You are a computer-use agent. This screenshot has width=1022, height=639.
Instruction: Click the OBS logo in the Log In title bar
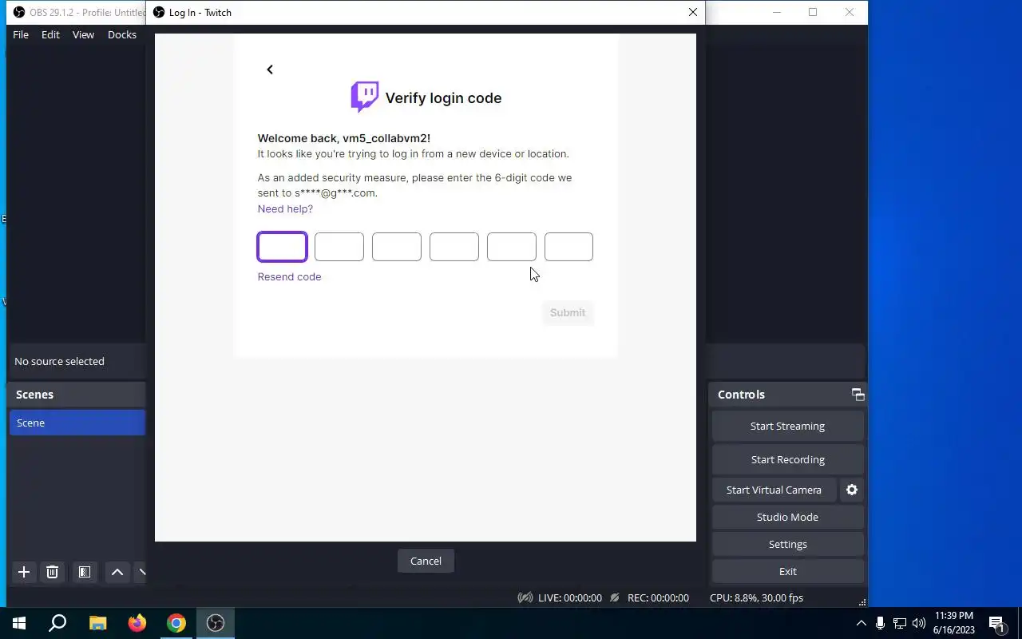159,12
